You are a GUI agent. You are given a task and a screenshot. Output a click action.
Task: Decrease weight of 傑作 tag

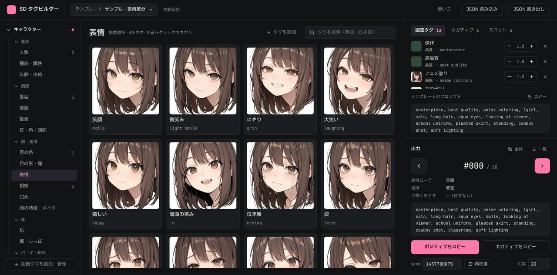point(509,46)
